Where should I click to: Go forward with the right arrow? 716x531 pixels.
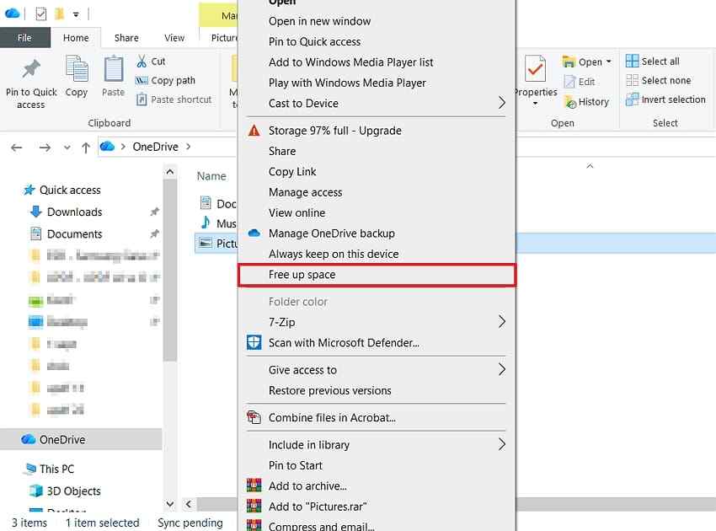click(45, 147)
